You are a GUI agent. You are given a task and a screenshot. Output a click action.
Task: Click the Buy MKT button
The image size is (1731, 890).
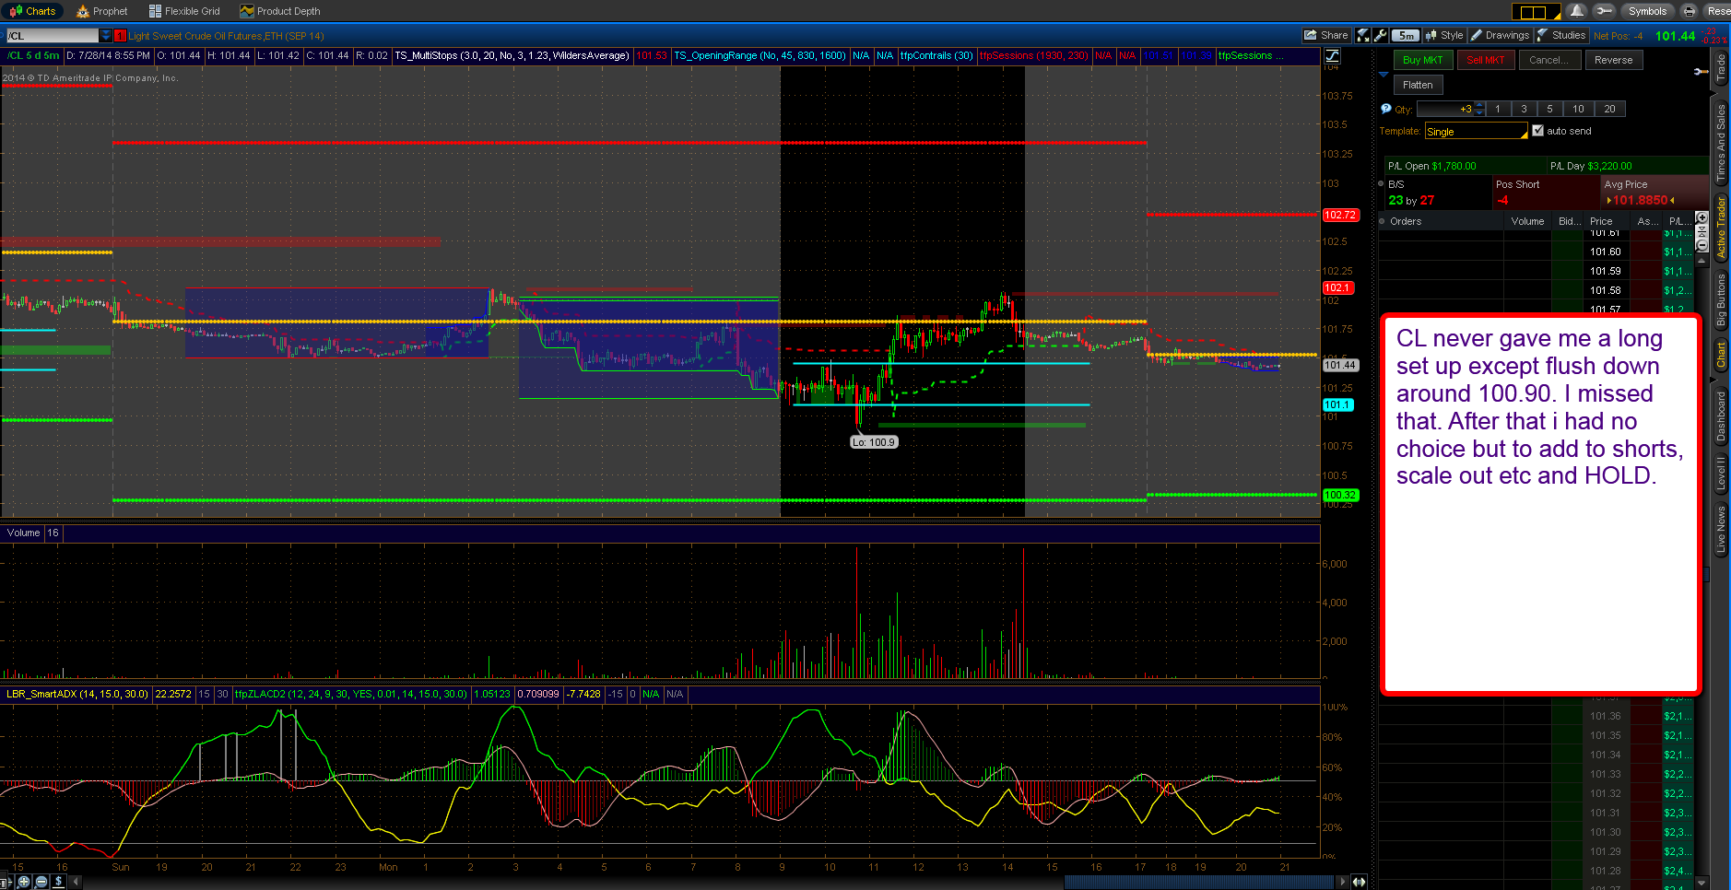[1422, 60]
